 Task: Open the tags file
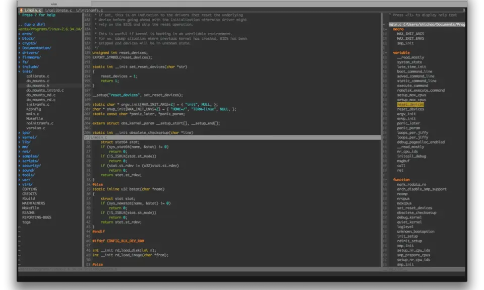click(x=26, y=222)
